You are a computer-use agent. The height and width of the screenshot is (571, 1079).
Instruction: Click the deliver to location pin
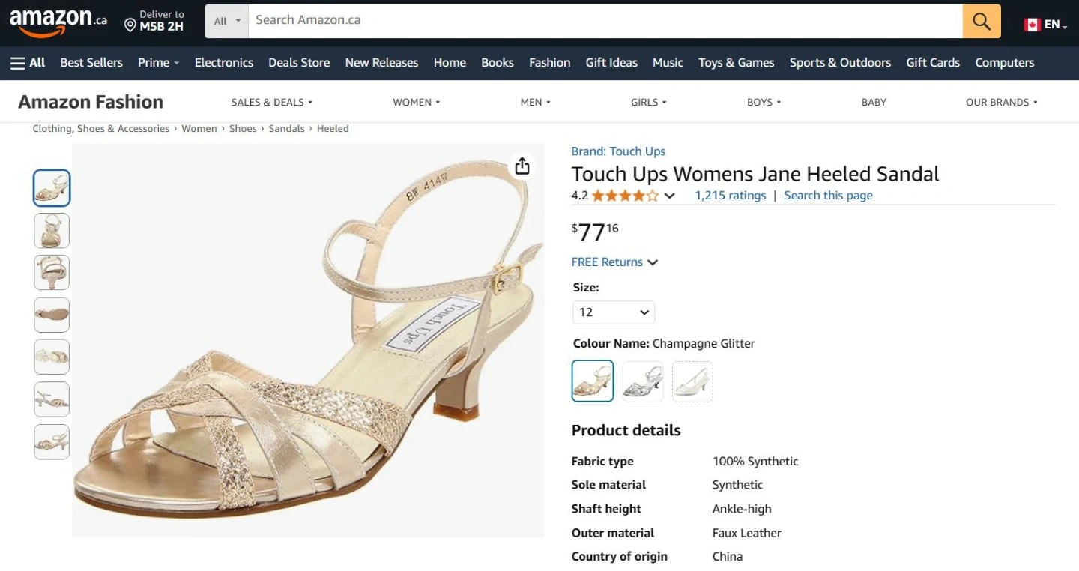point(130,26)
